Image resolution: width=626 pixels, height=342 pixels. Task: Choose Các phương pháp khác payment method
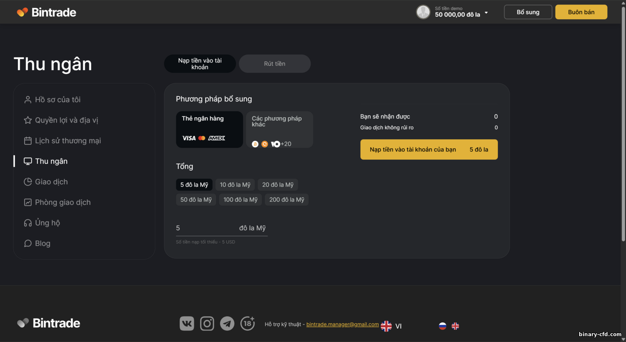click(279, 129)
